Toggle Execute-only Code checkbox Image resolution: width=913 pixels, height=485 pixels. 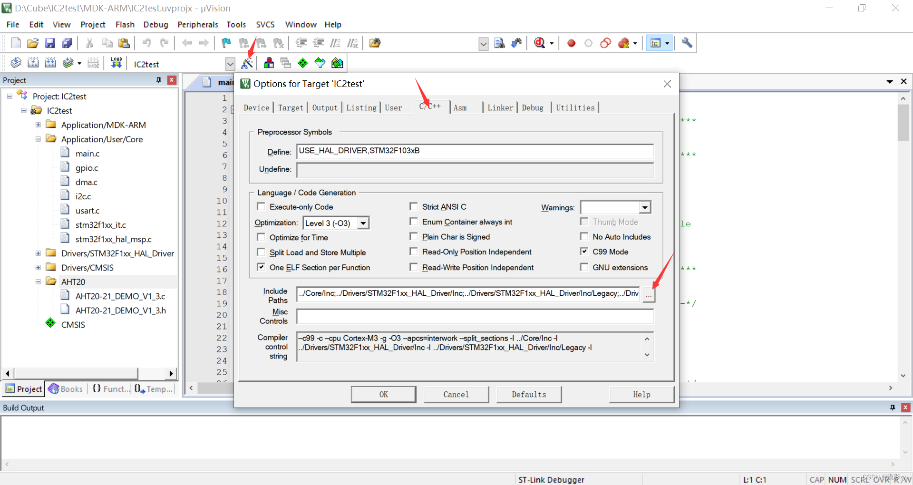tap(261, 206)
